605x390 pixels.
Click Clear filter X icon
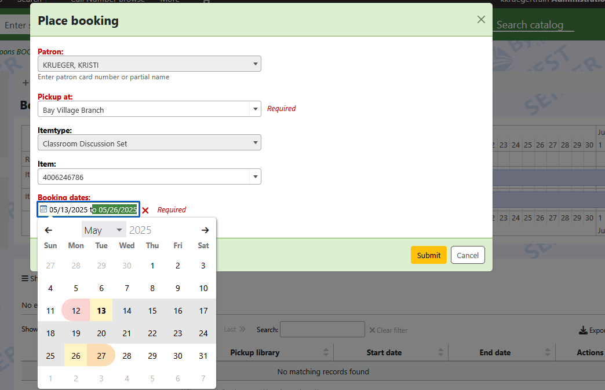[x=372, y=330]
